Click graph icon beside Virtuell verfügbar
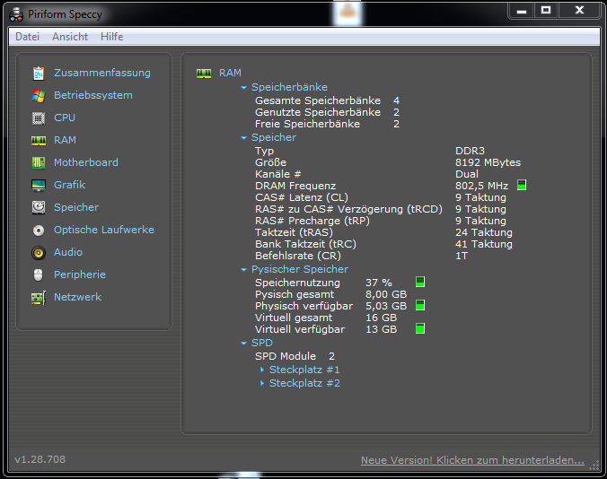The width and height of the screenshot is (607, 479). coord(420,328)
